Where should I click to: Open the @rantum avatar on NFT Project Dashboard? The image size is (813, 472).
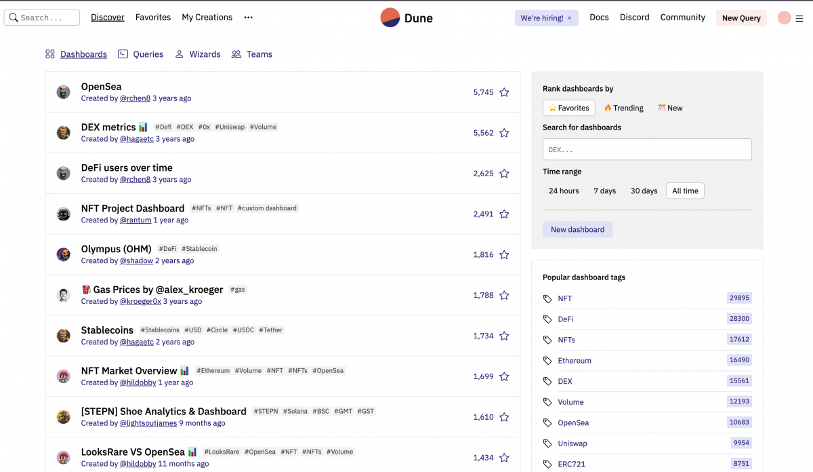coord(64,214)
